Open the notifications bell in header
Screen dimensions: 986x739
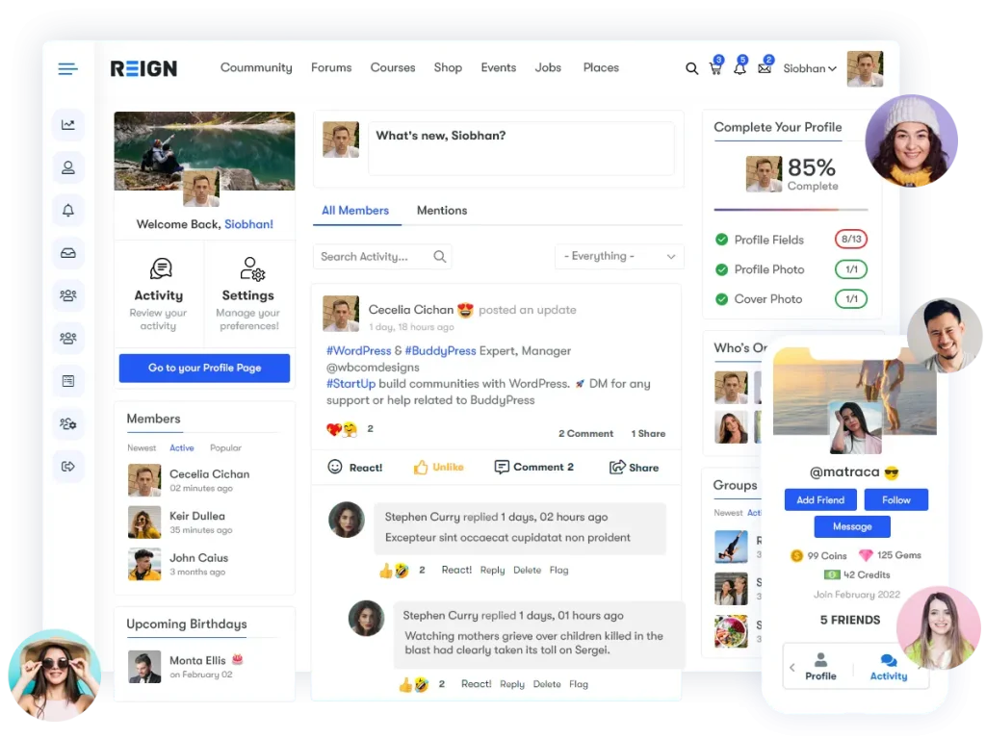tap(739, 68)
